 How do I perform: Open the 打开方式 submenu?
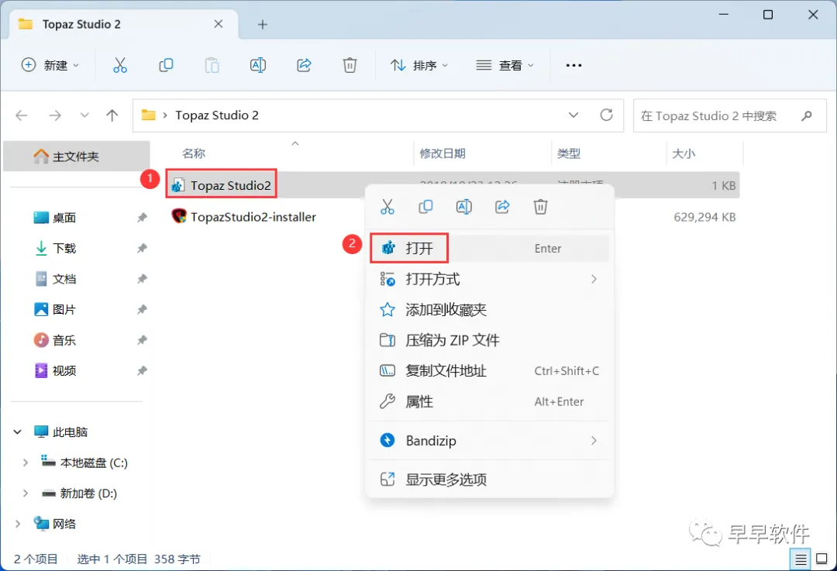coord(490,279)
